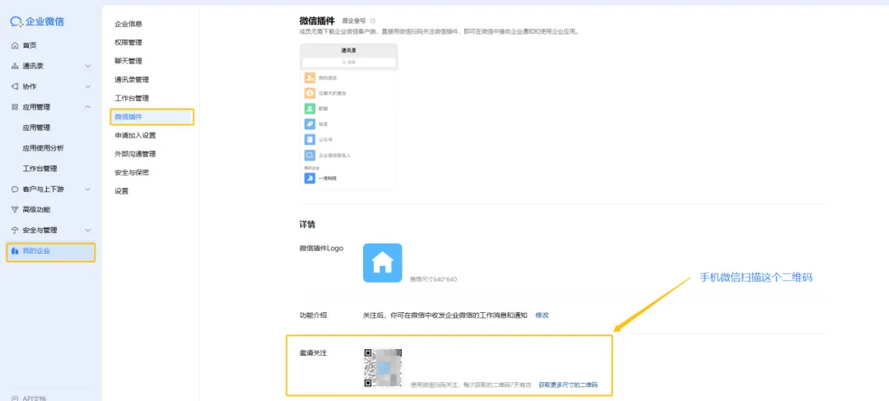
Task: Click the 通讯录 phone preview image
Action: coord(349,116)
